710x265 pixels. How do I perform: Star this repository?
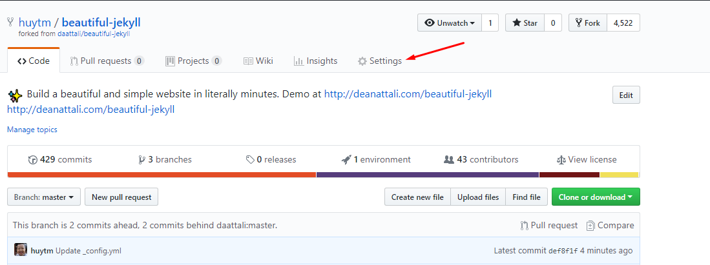[x=525, y=23]
